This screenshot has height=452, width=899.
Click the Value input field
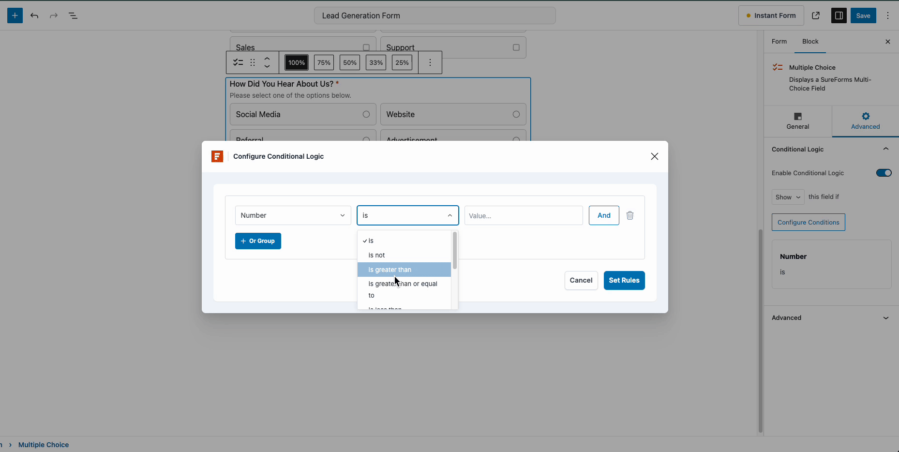click(523, 215)
